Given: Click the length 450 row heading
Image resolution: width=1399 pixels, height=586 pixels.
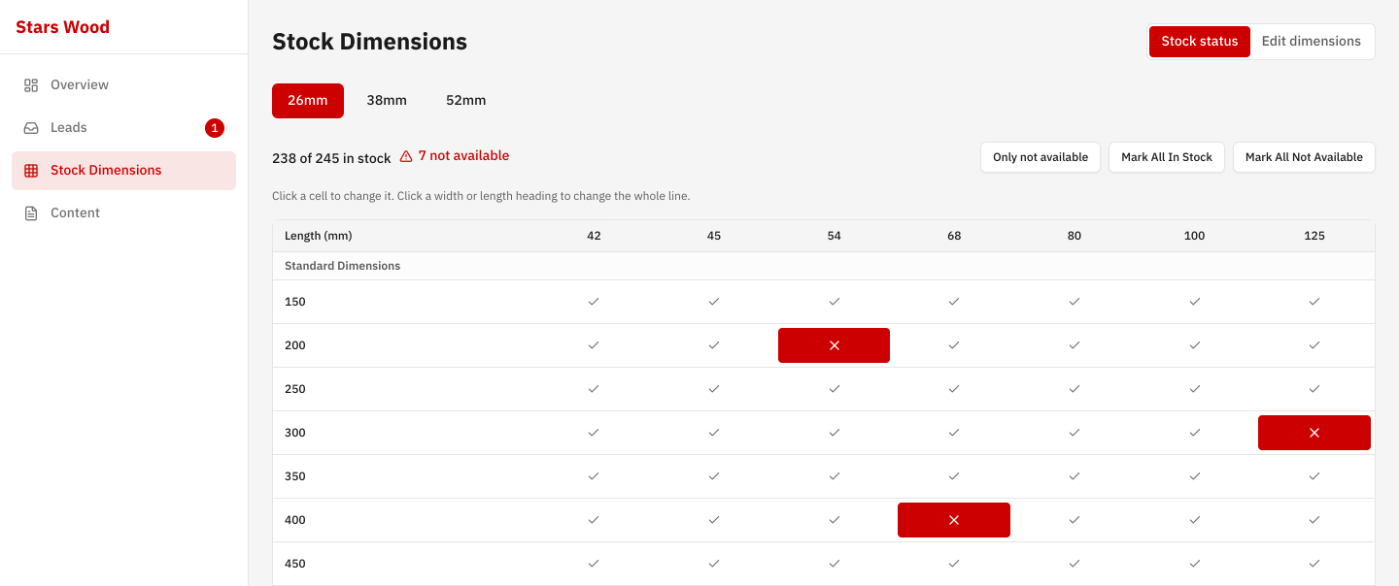Looking at the screenshot, I should pyautogui.click(x=295, y=564).
